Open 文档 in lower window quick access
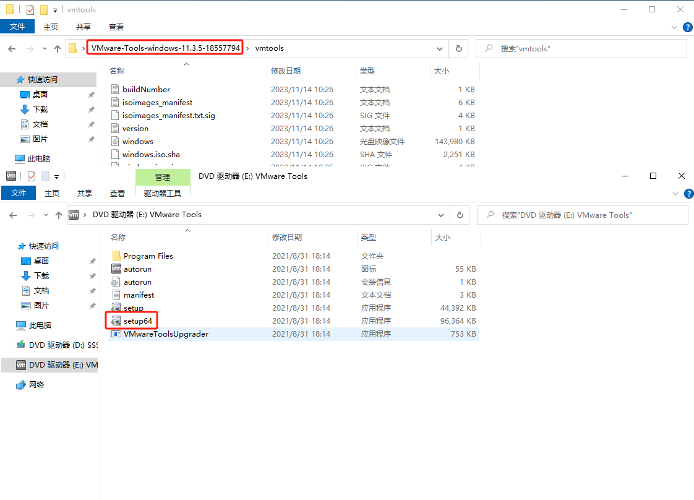Viewport: 694px width, 500px height. click(x=36, y=290)
